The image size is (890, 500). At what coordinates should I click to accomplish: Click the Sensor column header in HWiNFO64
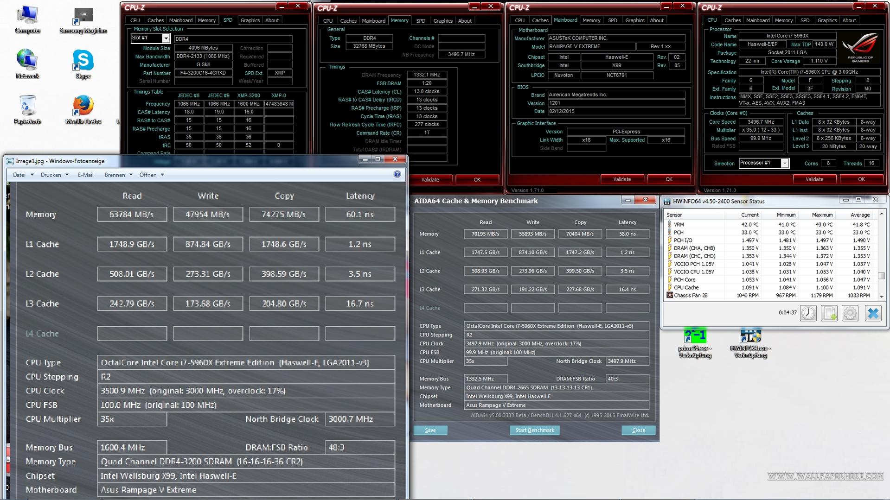tap(694, 215)
